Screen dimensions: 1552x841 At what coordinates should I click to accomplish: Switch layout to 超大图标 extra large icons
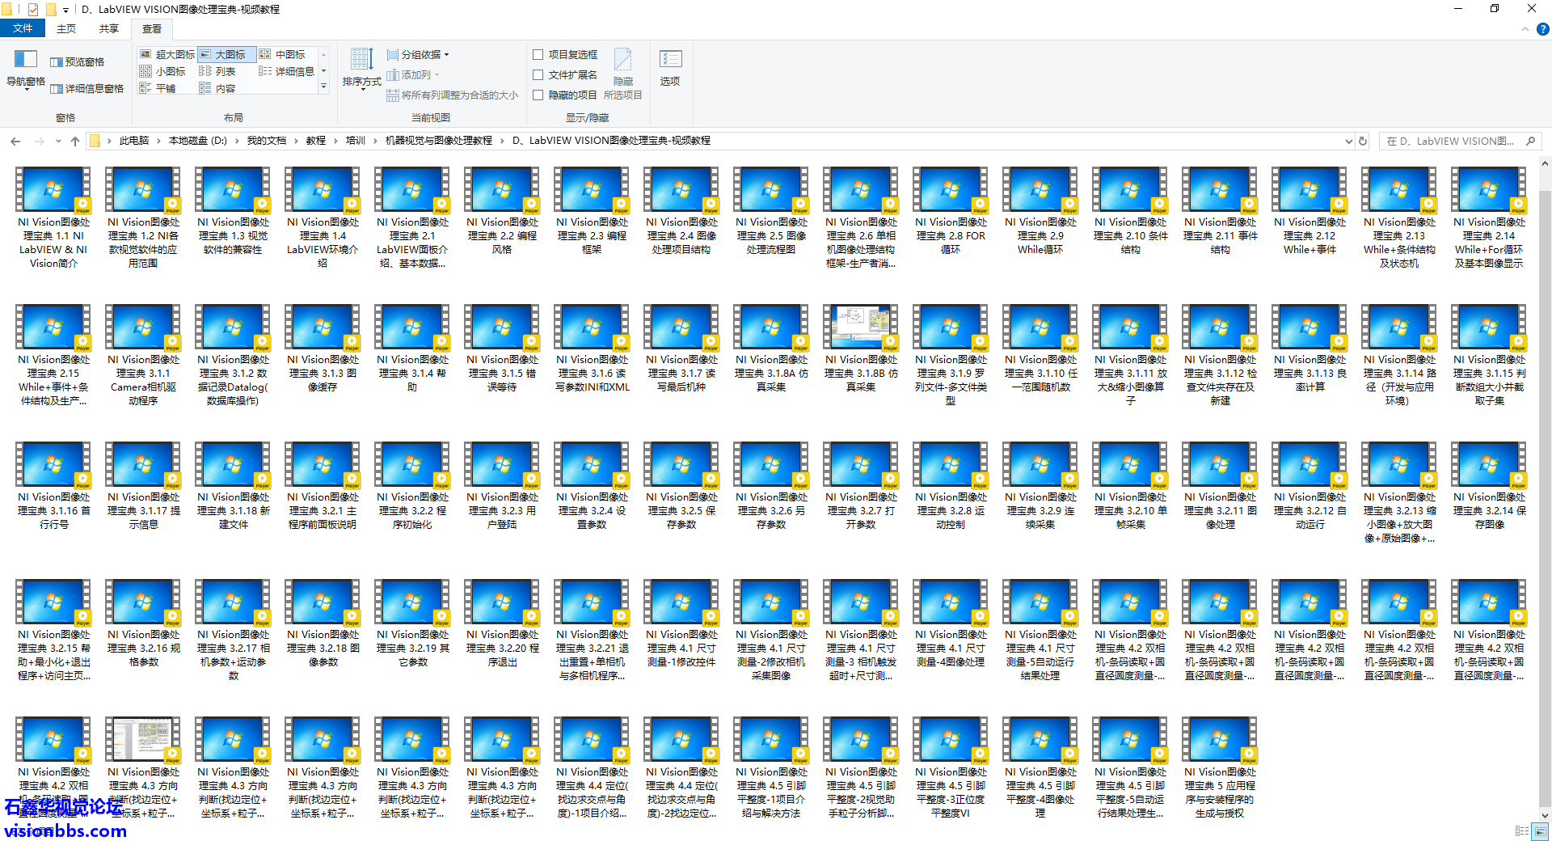click(167, 54)
